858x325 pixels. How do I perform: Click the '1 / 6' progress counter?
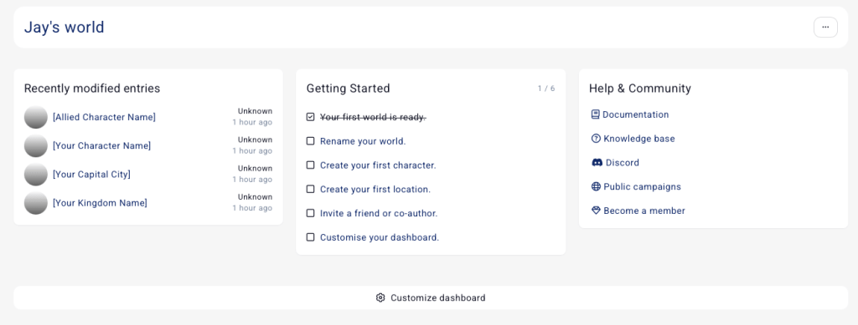(546, 89)
